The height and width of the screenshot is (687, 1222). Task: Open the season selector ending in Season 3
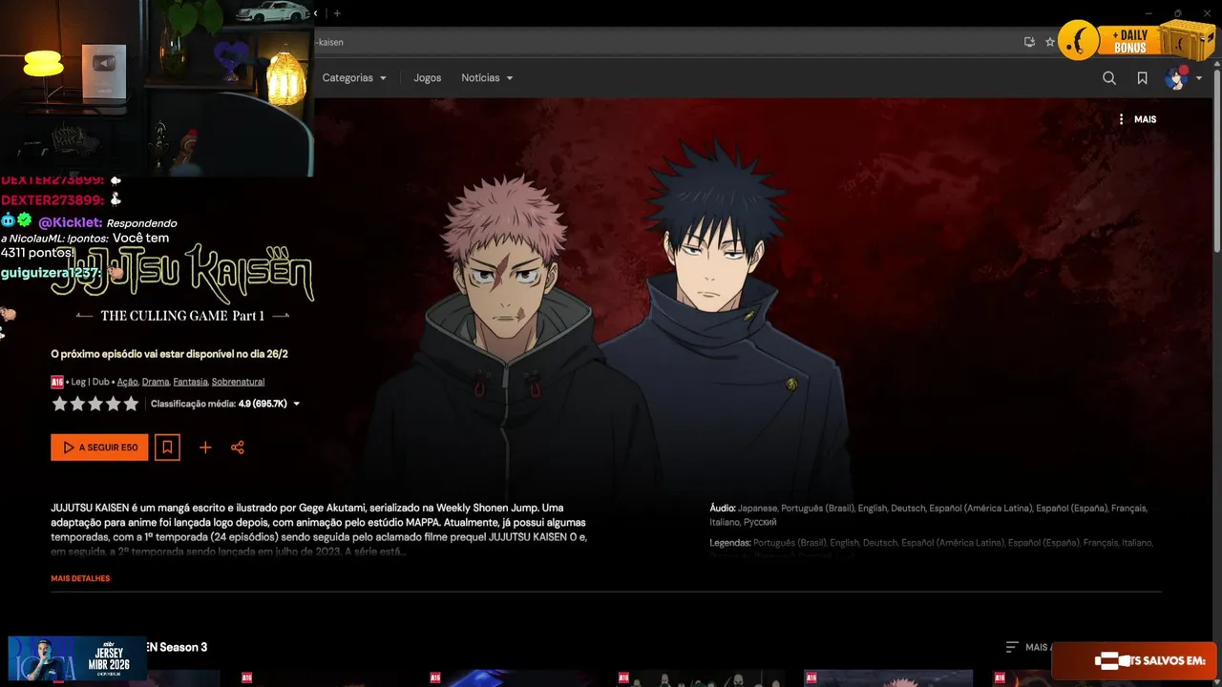click(177, 647)
